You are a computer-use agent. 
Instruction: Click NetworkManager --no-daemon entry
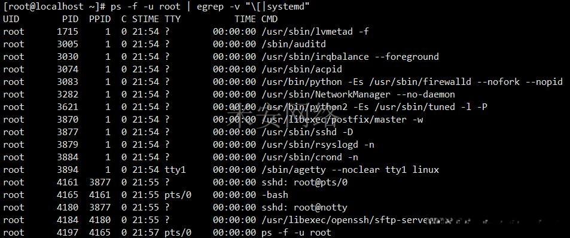click(358, 94)
